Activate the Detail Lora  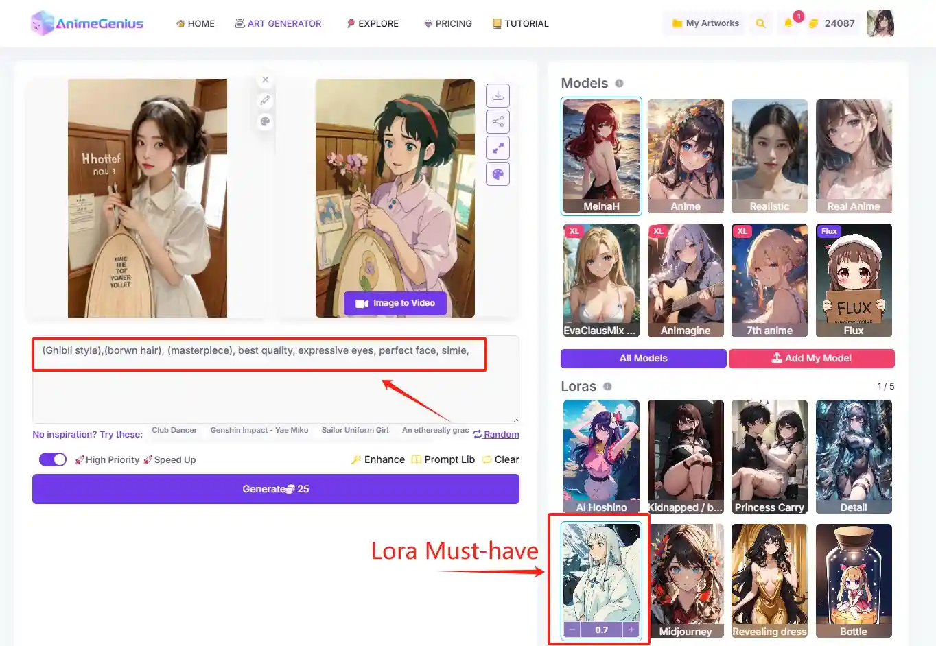coord(854,457)
